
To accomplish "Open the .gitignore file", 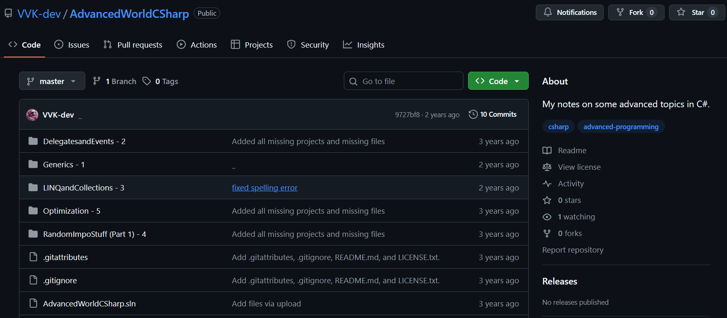I will click(x=60, y=280).
